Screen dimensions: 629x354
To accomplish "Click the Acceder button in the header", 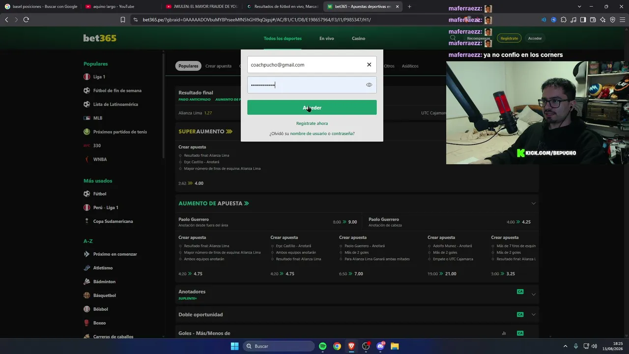I will [x=535, y=38].
